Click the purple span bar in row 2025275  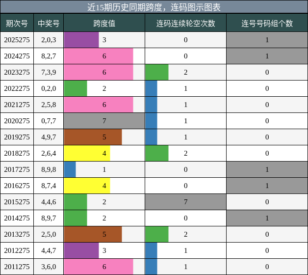pos(81,40)
